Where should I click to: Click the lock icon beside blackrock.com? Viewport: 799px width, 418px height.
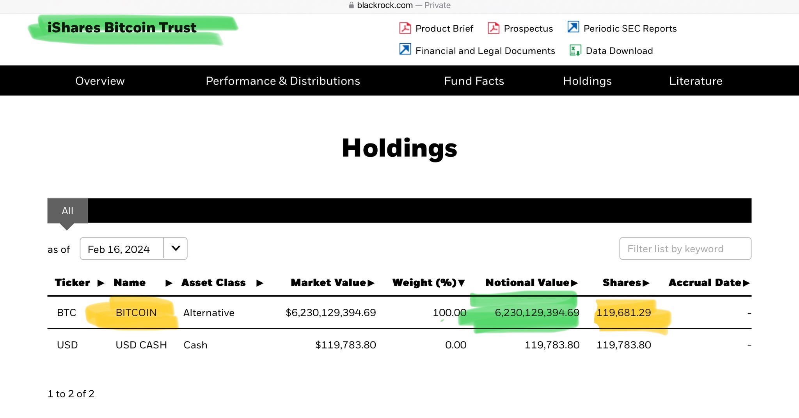coord(352,5)
